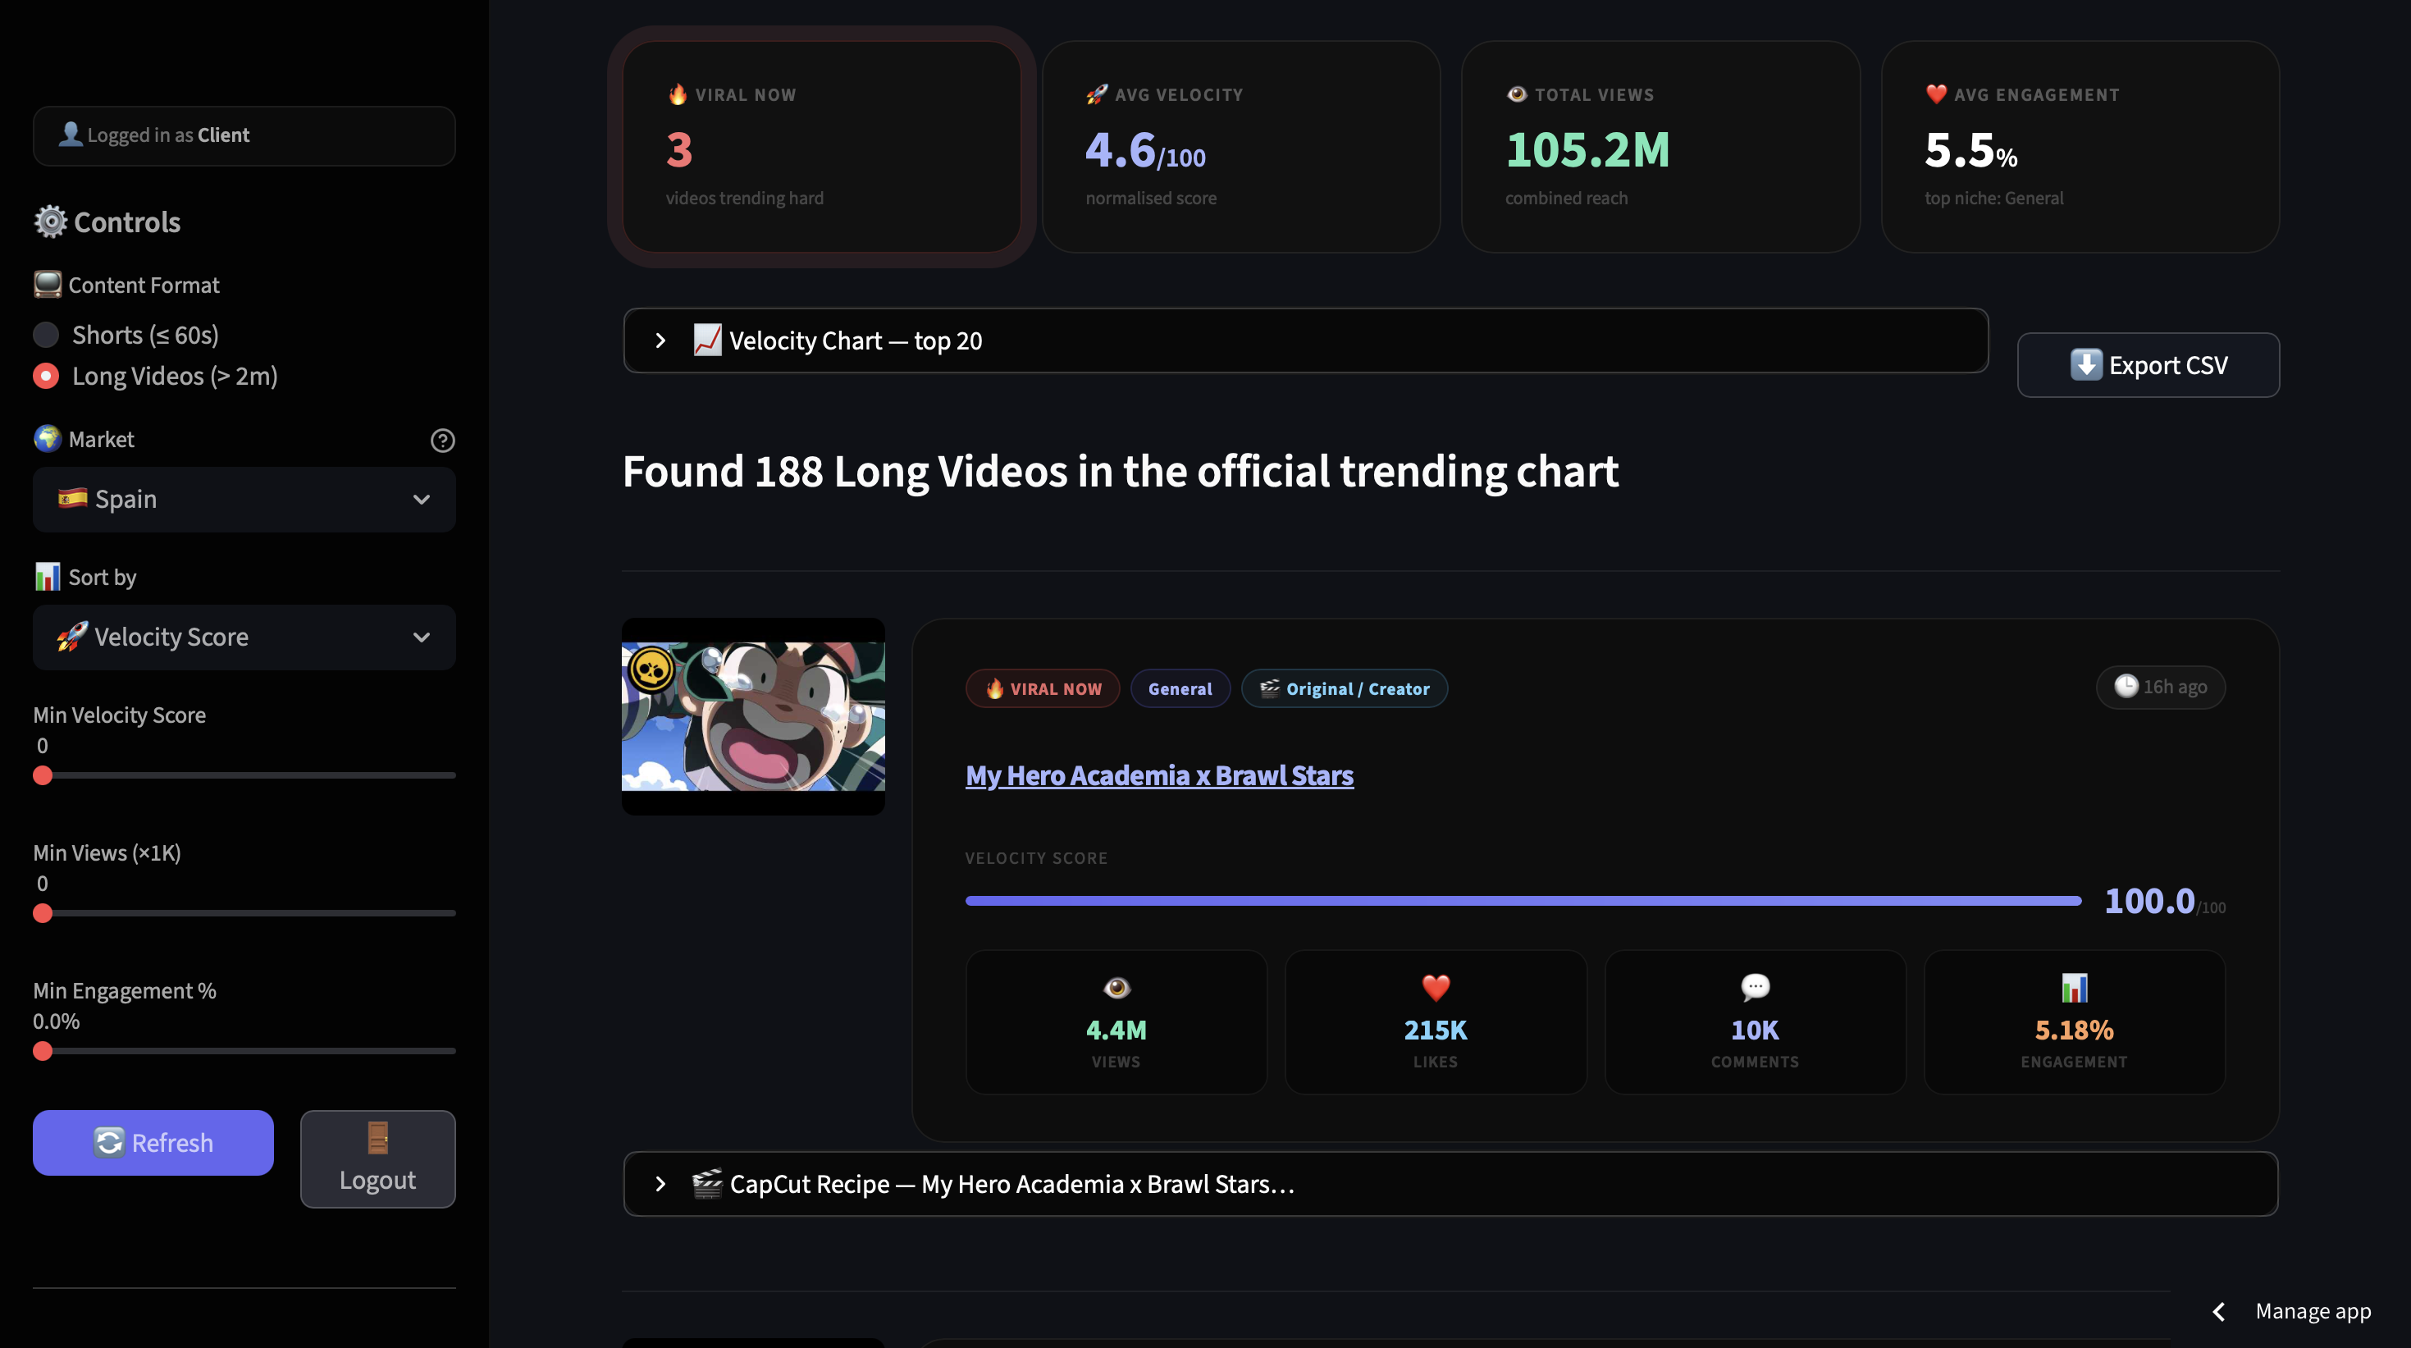Click the heart icon above 215K likes
This screenshot has height=1348, width=2411.
click(1435, 988)
